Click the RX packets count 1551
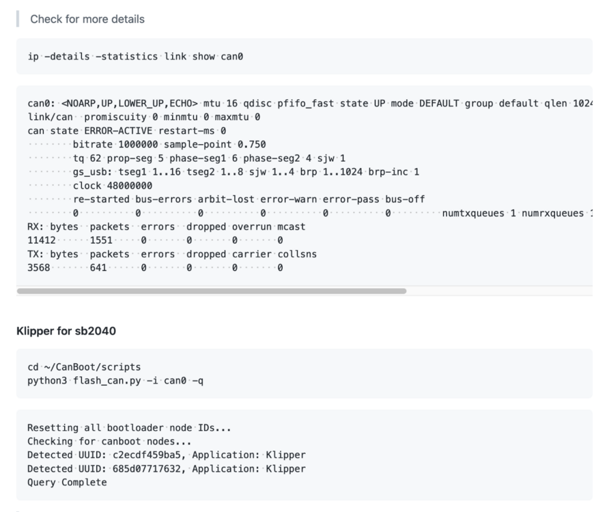Image resolution: width=611 pixels, height=512 pixels. tap(101, 240)
